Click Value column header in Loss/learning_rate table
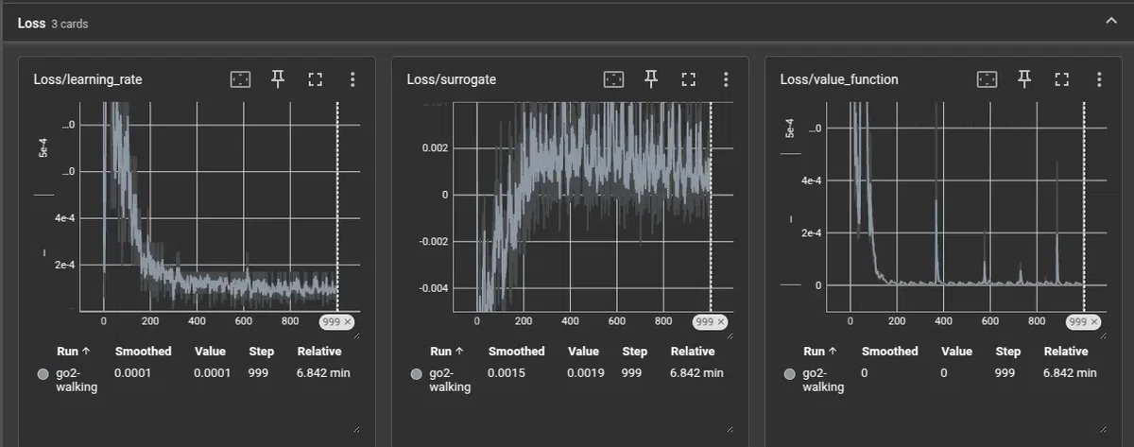The image size is (1134, 447). [x=210, y=352]
